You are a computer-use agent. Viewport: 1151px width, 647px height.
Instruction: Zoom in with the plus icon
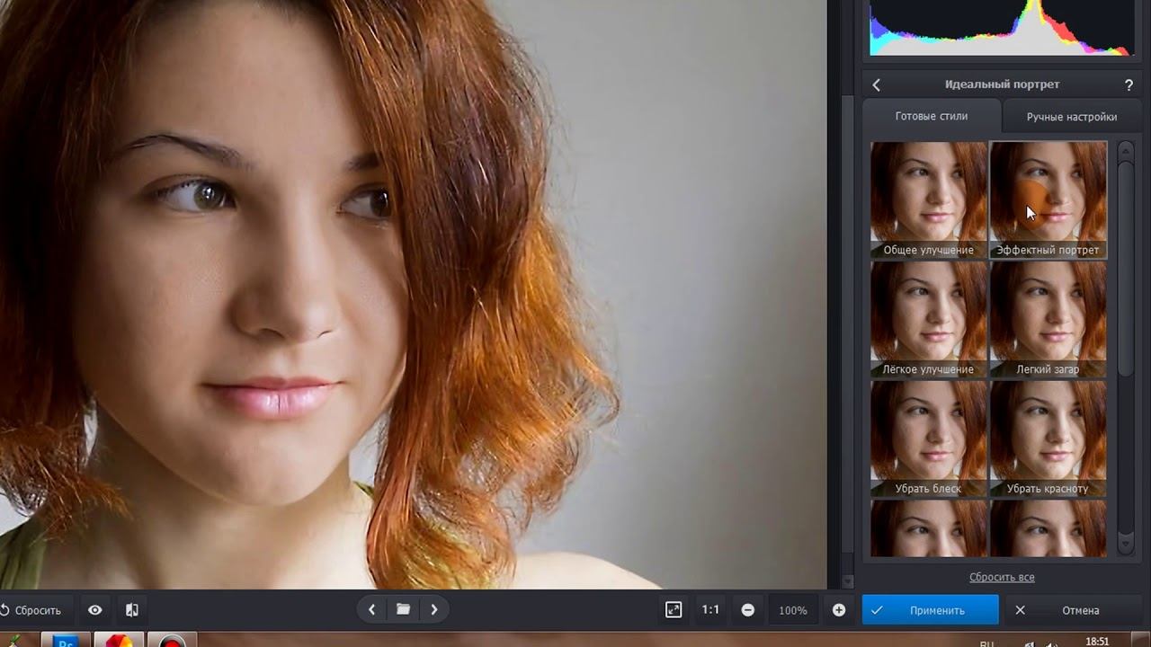(x=839, y=610)
